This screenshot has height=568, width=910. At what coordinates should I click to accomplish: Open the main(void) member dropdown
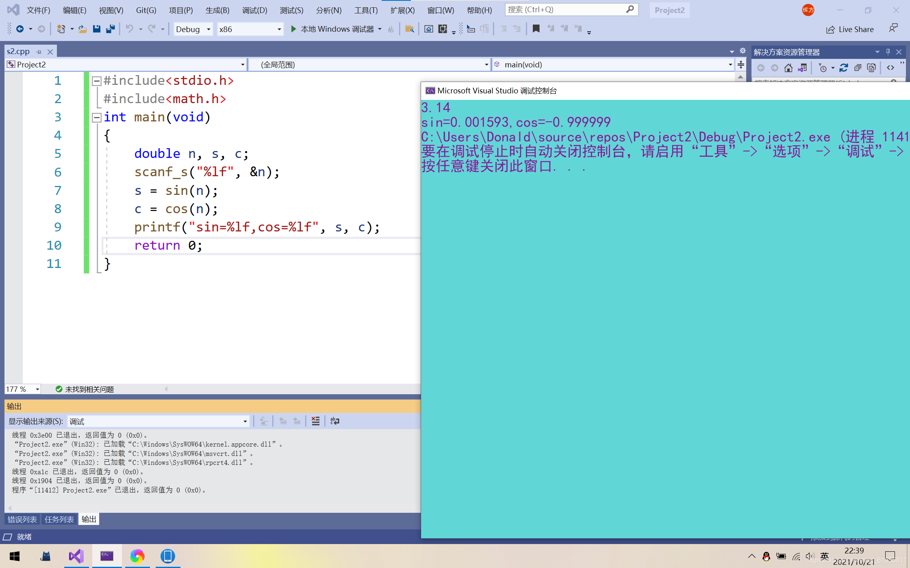613,65
